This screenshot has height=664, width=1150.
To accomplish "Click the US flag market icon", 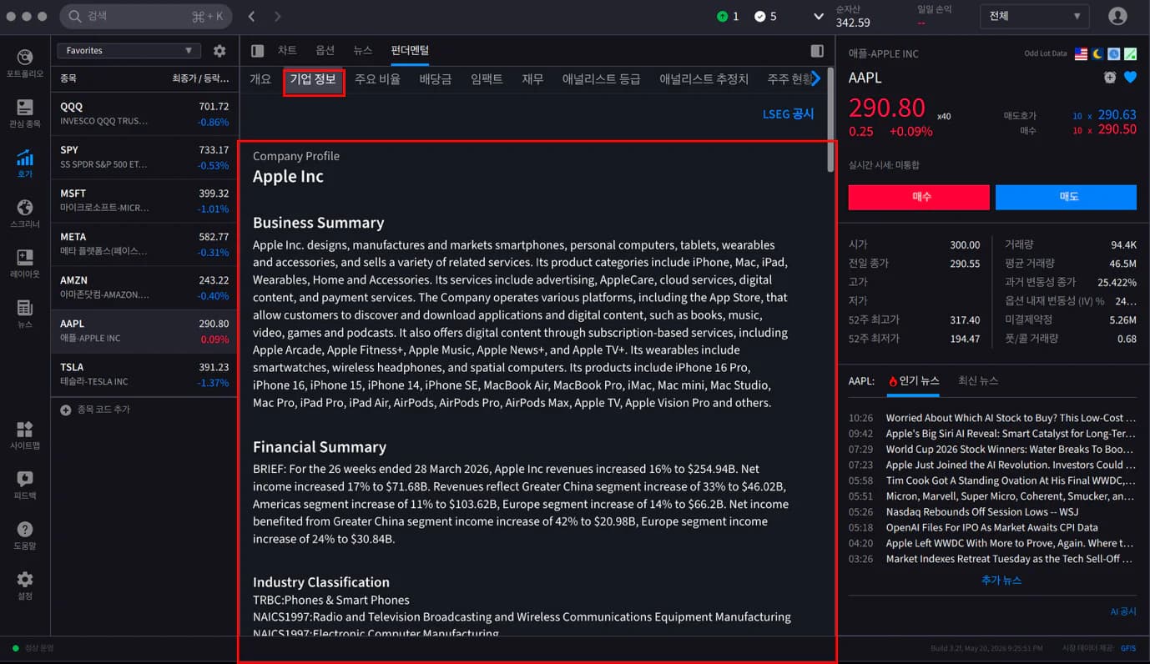I will [x=1082, y=54].
